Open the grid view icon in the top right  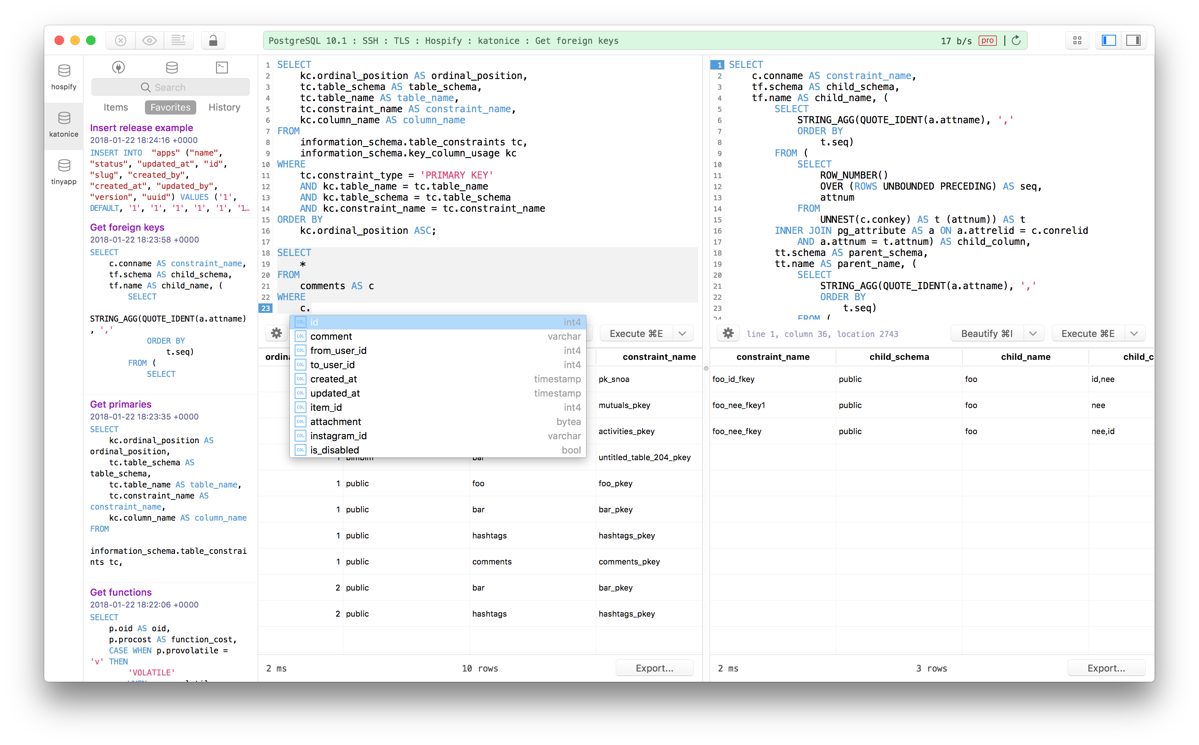[x=1077, y=40]
